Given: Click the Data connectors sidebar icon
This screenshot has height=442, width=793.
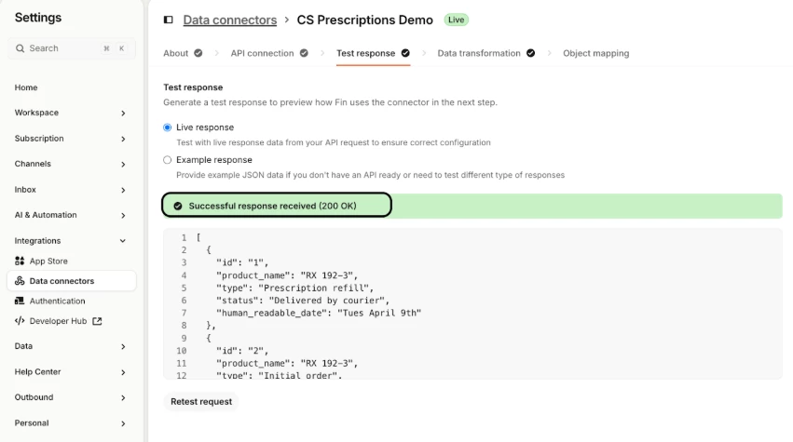Looking at the screenshot, I should point(21,281).
